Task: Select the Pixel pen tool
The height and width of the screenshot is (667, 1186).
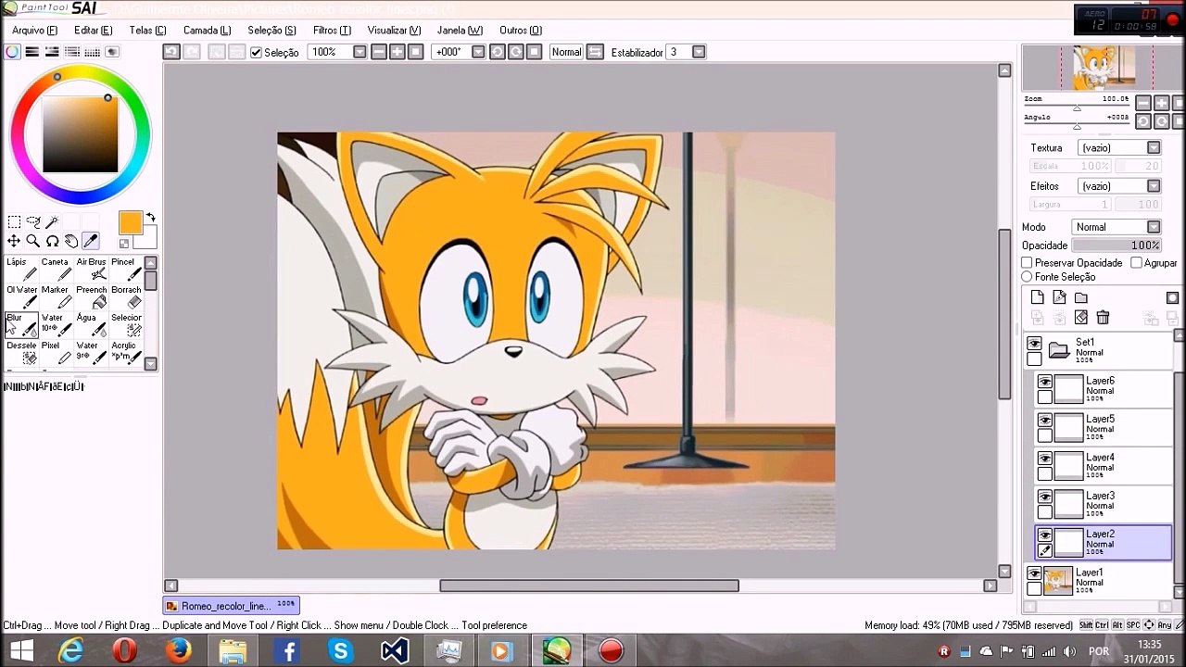Action: click(57, 353)
